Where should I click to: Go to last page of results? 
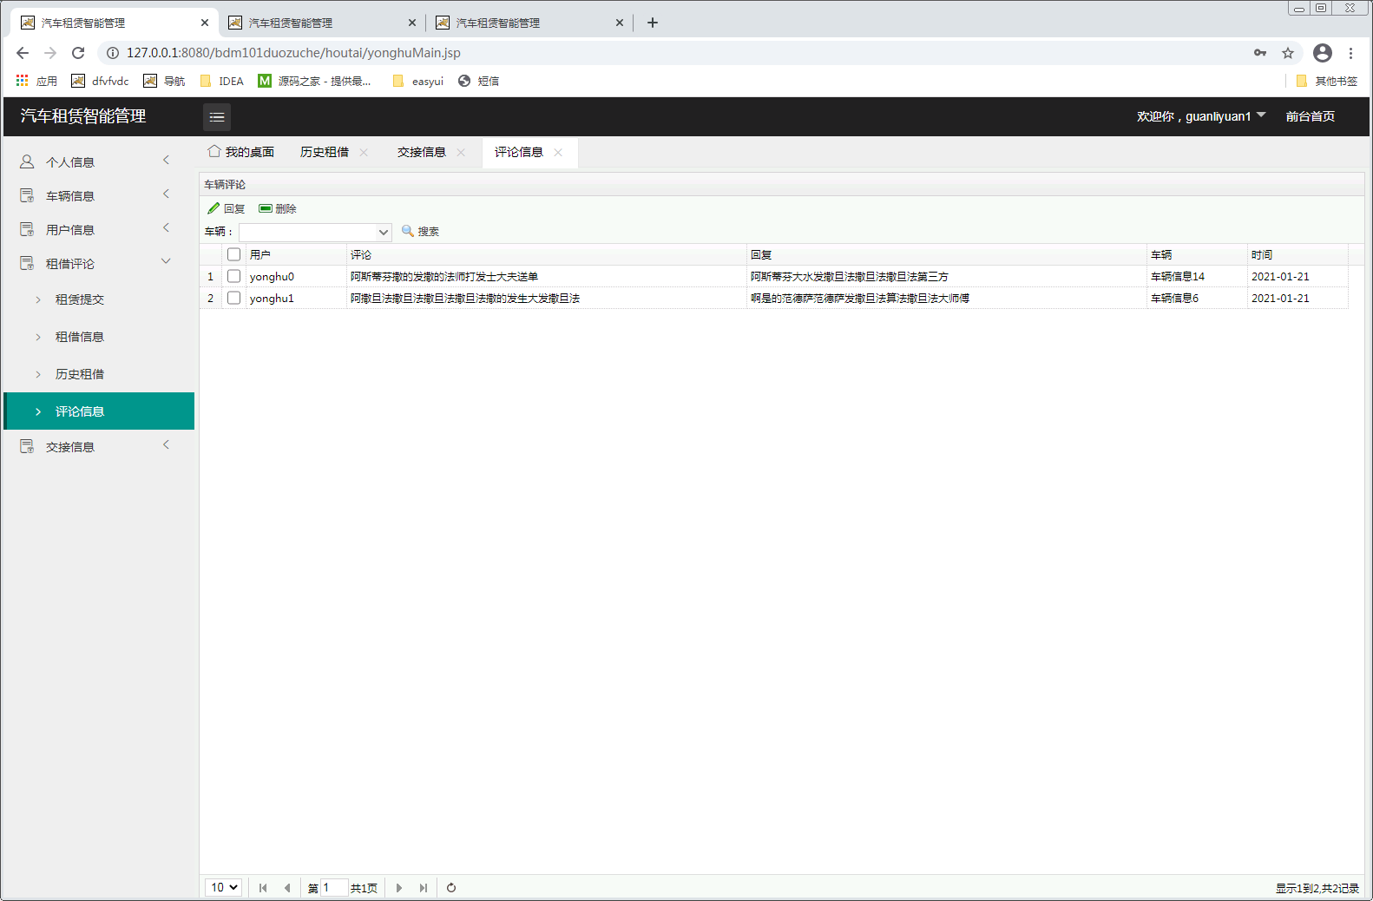point(424,888)
